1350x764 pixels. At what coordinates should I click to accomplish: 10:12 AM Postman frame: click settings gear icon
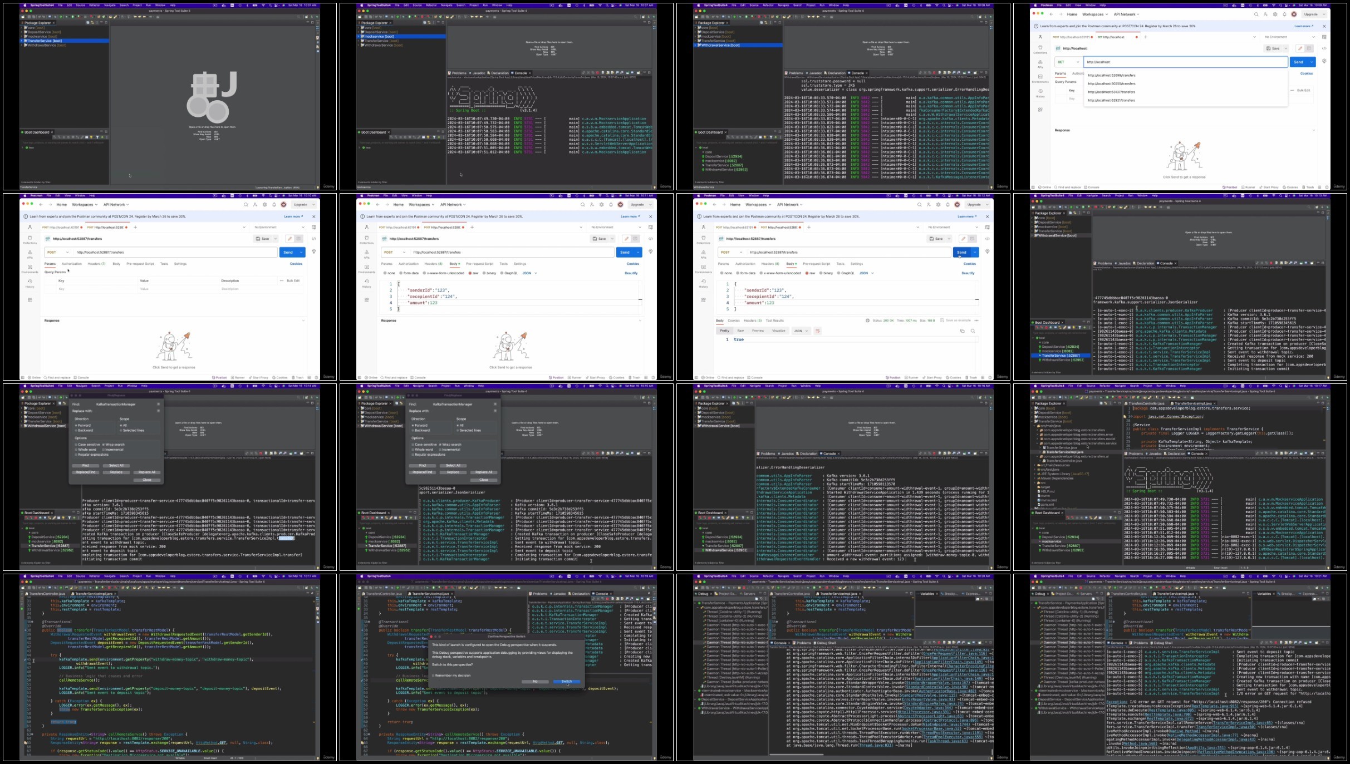938,205
